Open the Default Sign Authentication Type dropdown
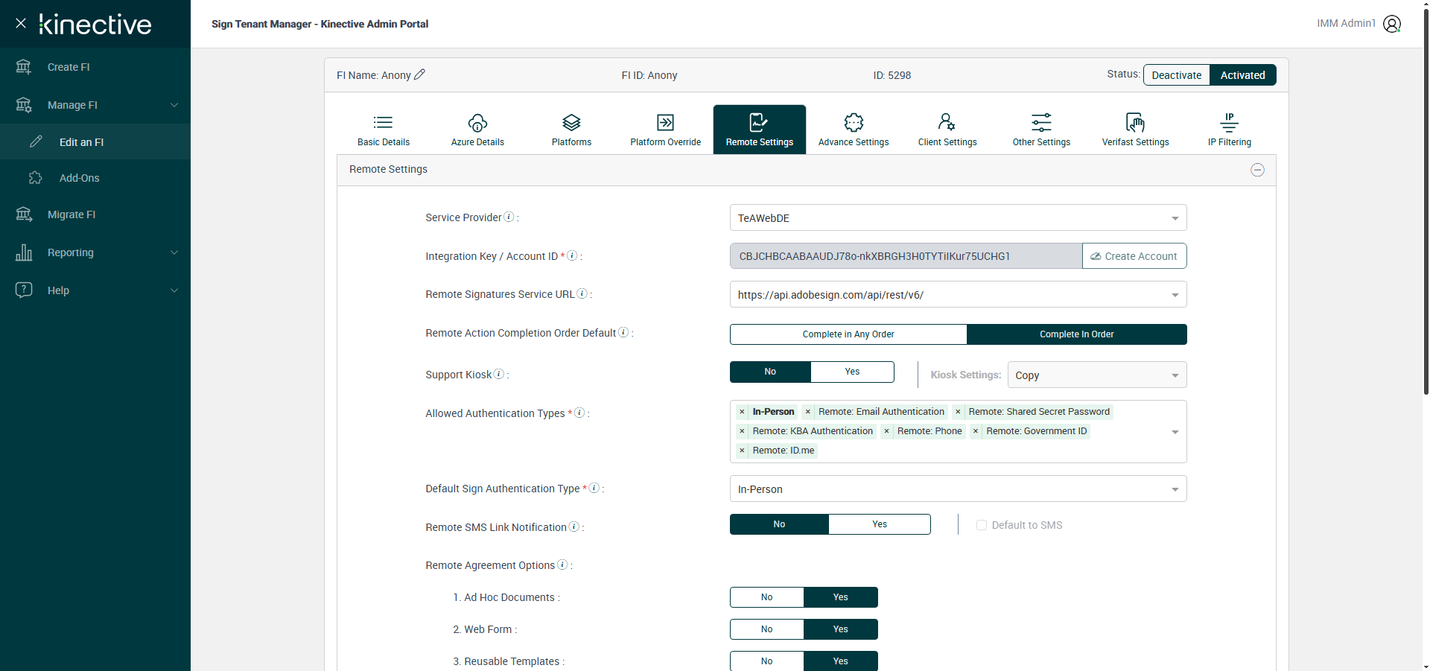The image size is (1430, 671). (958, 489)
